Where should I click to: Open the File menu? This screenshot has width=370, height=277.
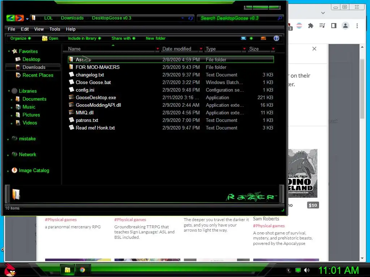11,29
